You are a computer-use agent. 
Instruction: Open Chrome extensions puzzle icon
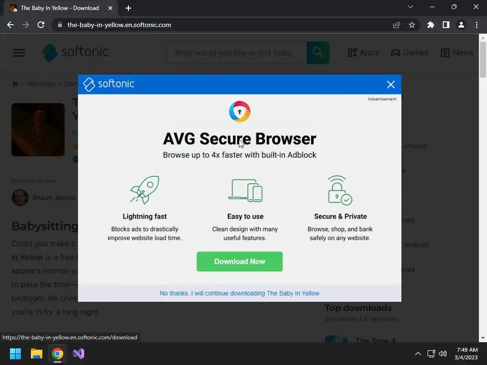pyautogui.click(x=431, y=25)
